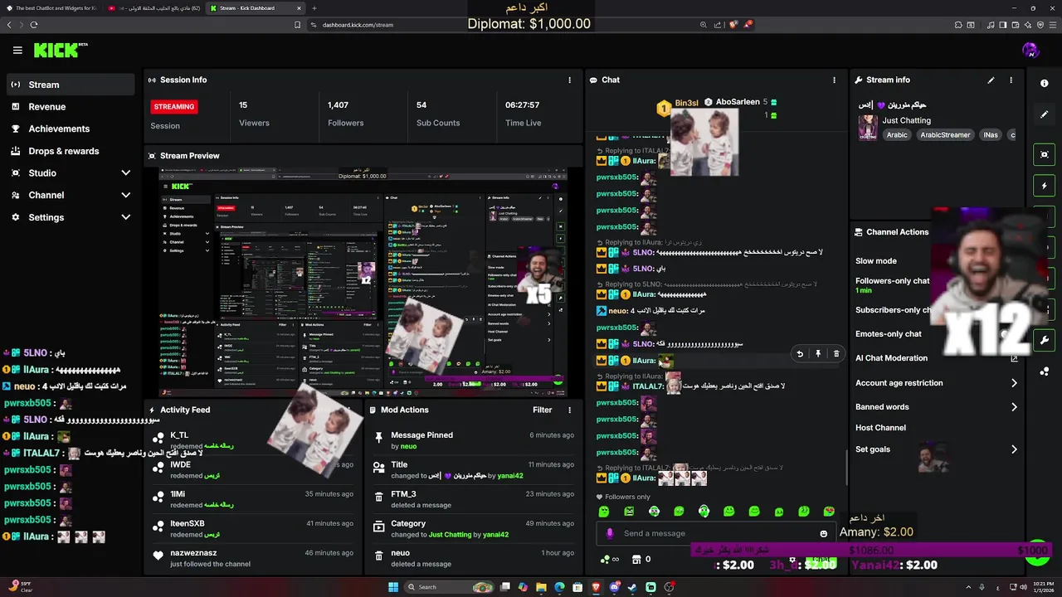Click the taskbar Search box
The width and height of the screenshot is (1062, 597).
point(448,587)
